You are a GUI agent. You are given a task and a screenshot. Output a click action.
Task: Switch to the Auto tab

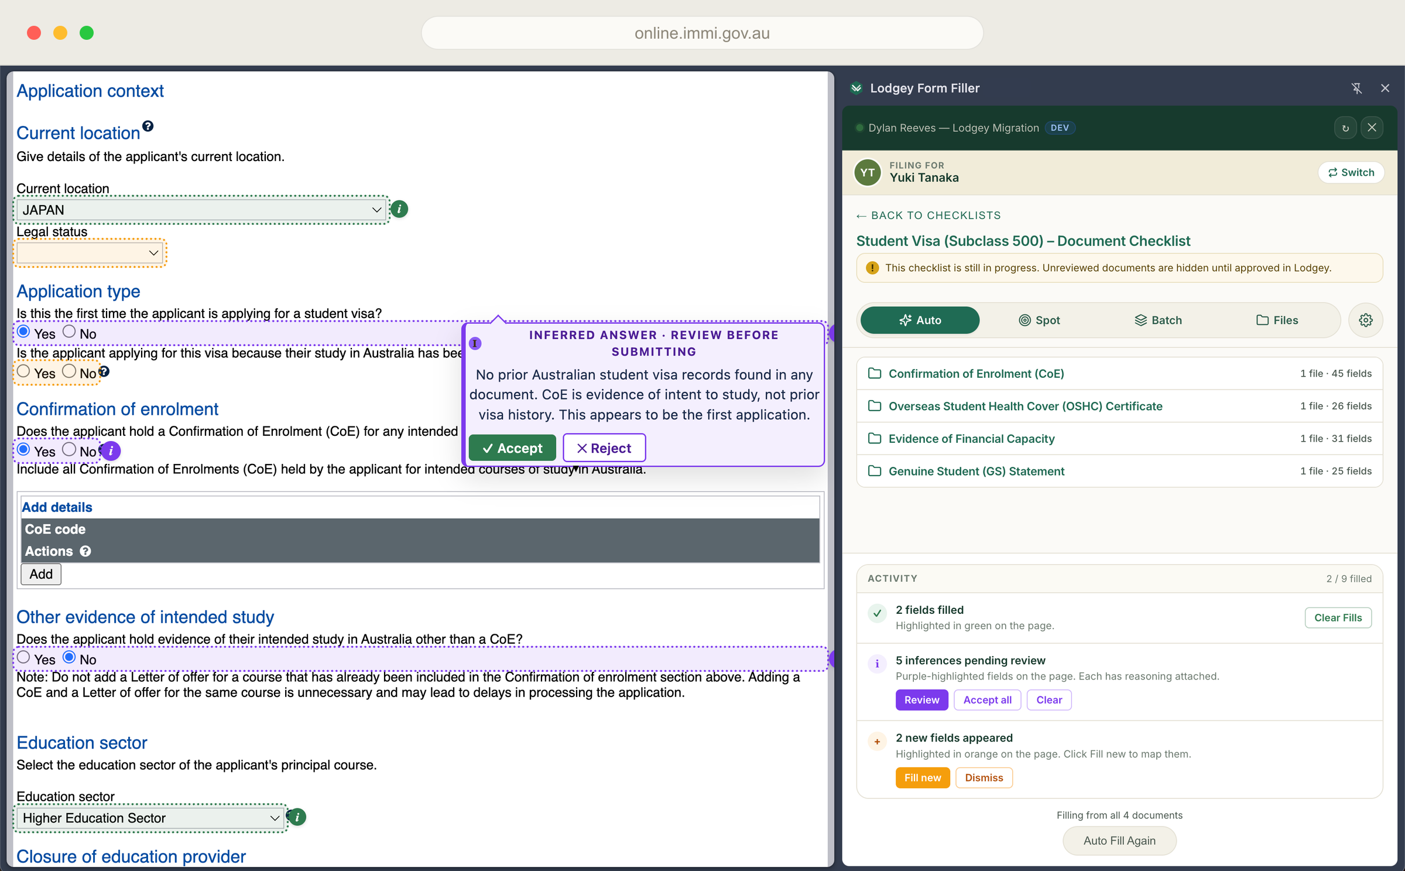tap(920, 320)
